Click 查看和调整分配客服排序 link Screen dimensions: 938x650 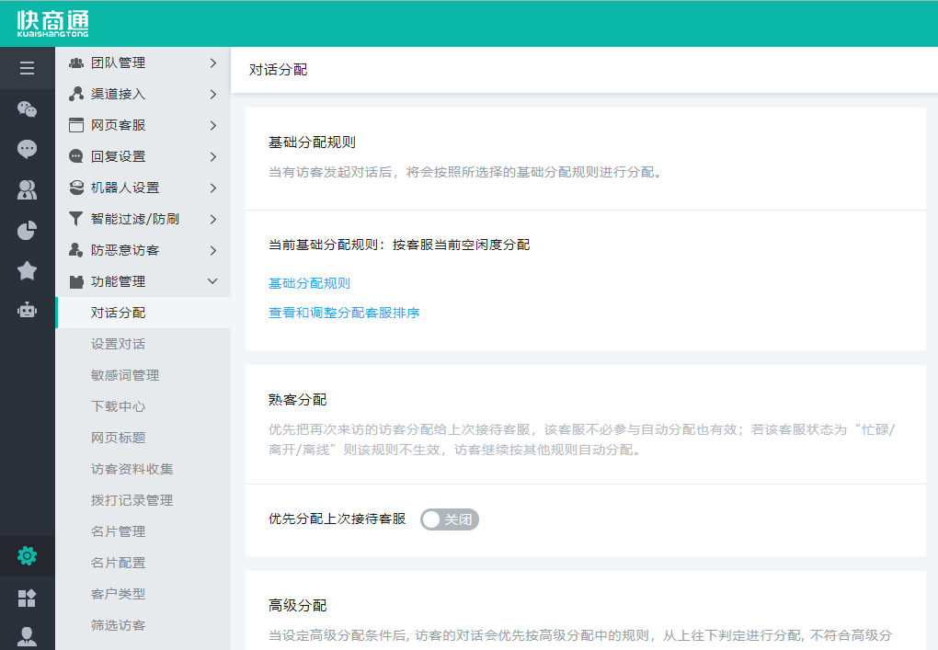point(344,313)
